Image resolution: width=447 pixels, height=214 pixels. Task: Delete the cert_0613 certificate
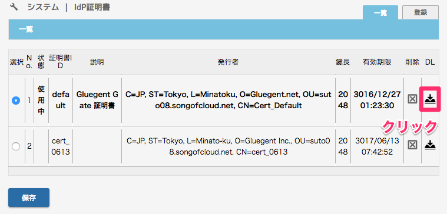coord(412,145)
